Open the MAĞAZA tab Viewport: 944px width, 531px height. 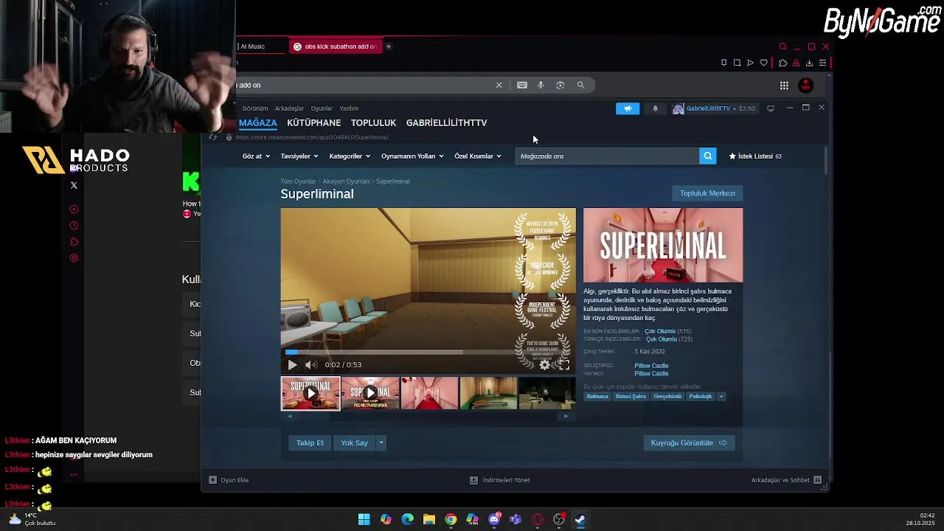pos(257,122)
